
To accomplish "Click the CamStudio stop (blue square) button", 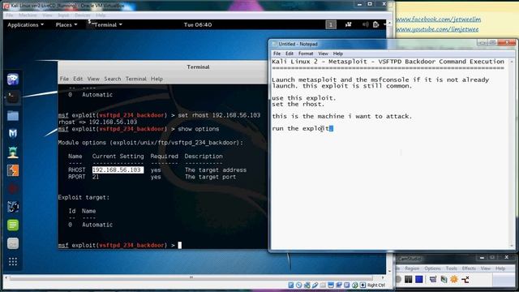I will click(x=419, y=279).
